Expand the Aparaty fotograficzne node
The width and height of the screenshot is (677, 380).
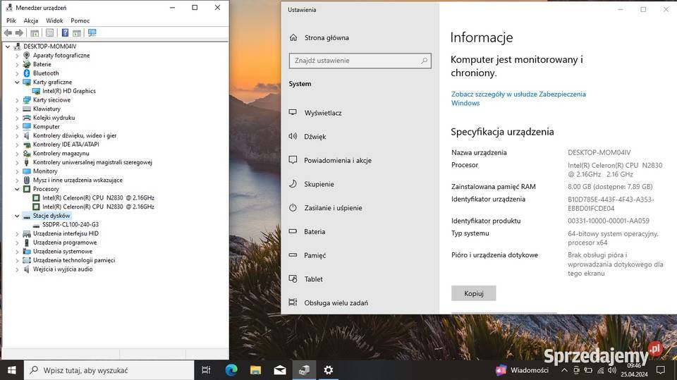tap(17, 55)
